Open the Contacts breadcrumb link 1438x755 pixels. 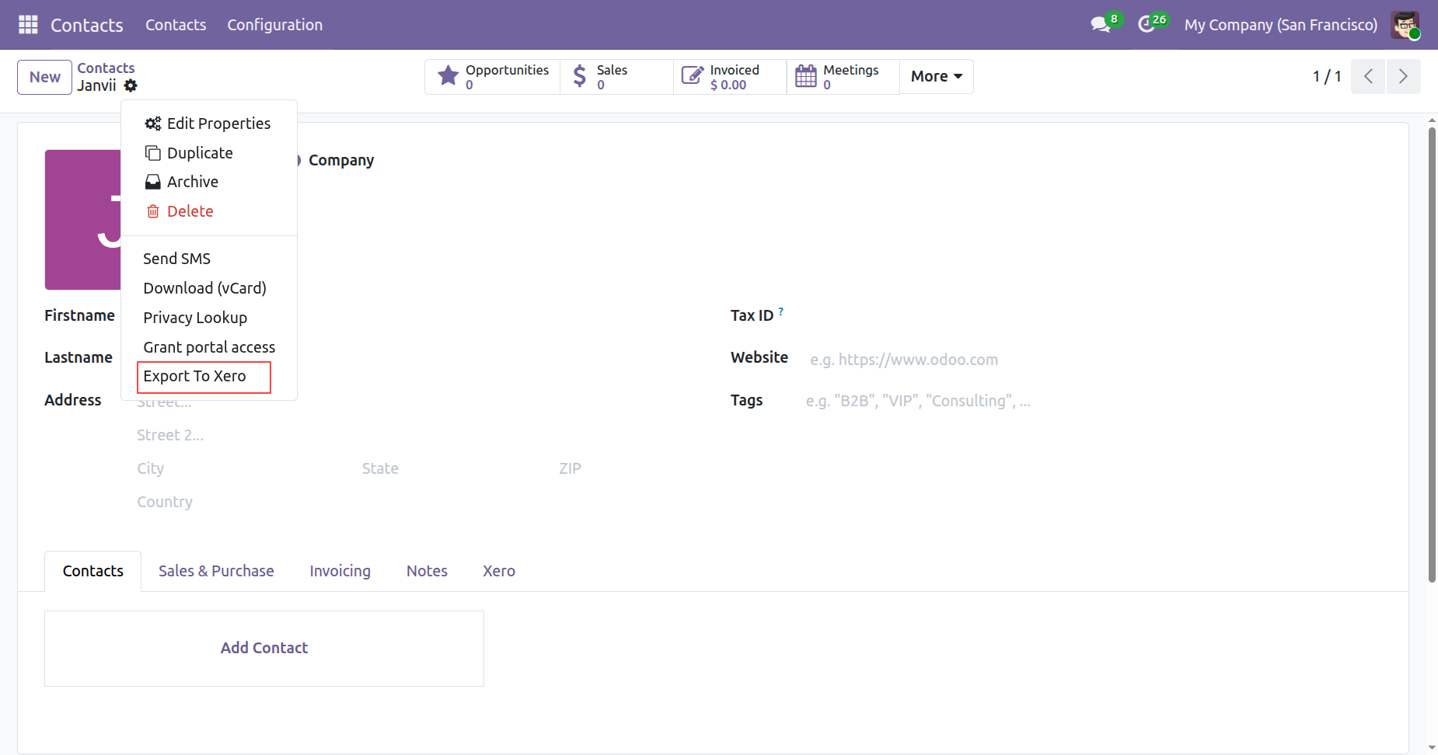106,68
